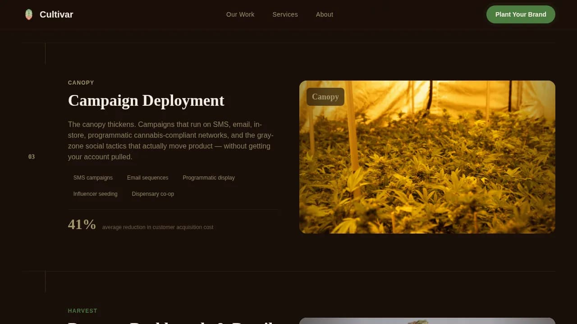The image size is (577, 324).
Task: Select the Programmatic display tag
Action: click(x=209, y=178)
